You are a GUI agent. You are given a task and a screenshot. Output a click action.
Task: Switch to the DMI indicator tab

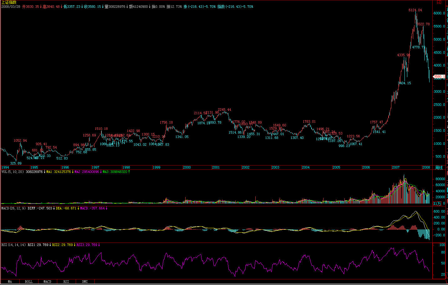click(x=85, y=282)
